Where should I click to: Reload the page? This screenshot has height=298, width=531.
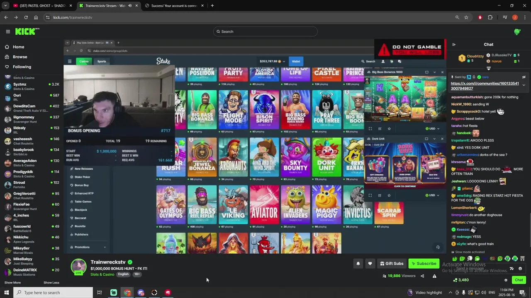coord(26,17)
